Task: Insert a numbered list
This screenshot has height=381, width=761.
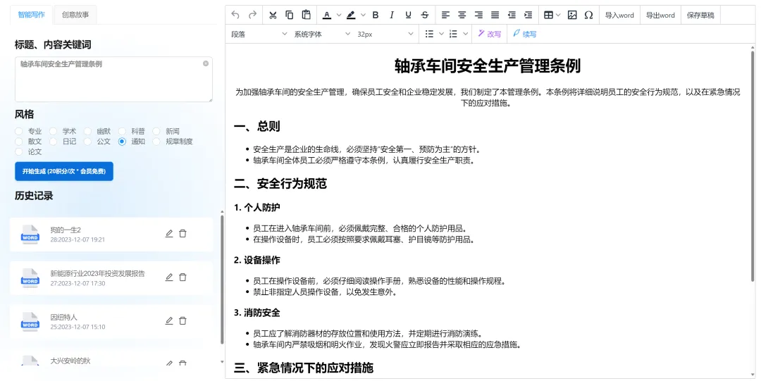Action: 453,34
